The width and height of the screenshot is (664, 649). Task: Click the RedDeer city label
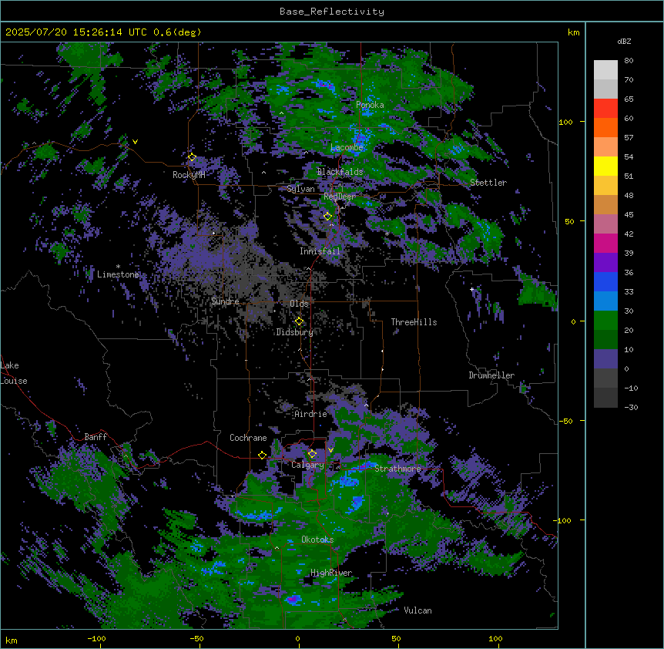coord(340,197)
